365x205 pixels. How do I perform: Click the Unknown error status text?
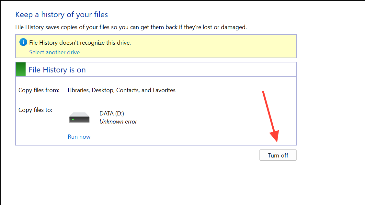(x=118, y=121)
